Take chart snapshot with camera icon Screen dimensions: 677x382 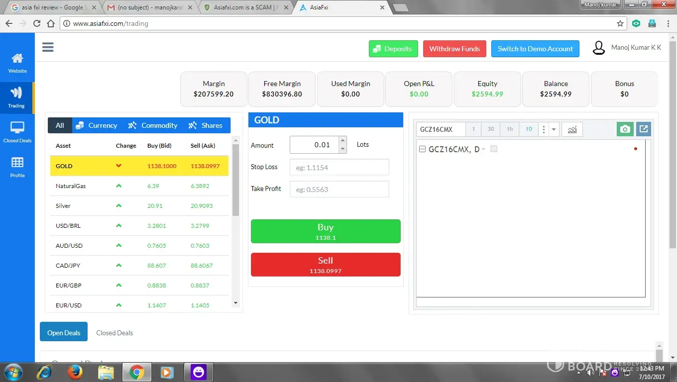click(625, 129)
